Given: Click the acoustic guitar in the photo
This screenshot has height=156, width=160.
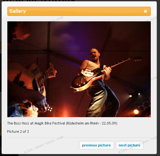Looking at the screenshot, I should (28, 77).
